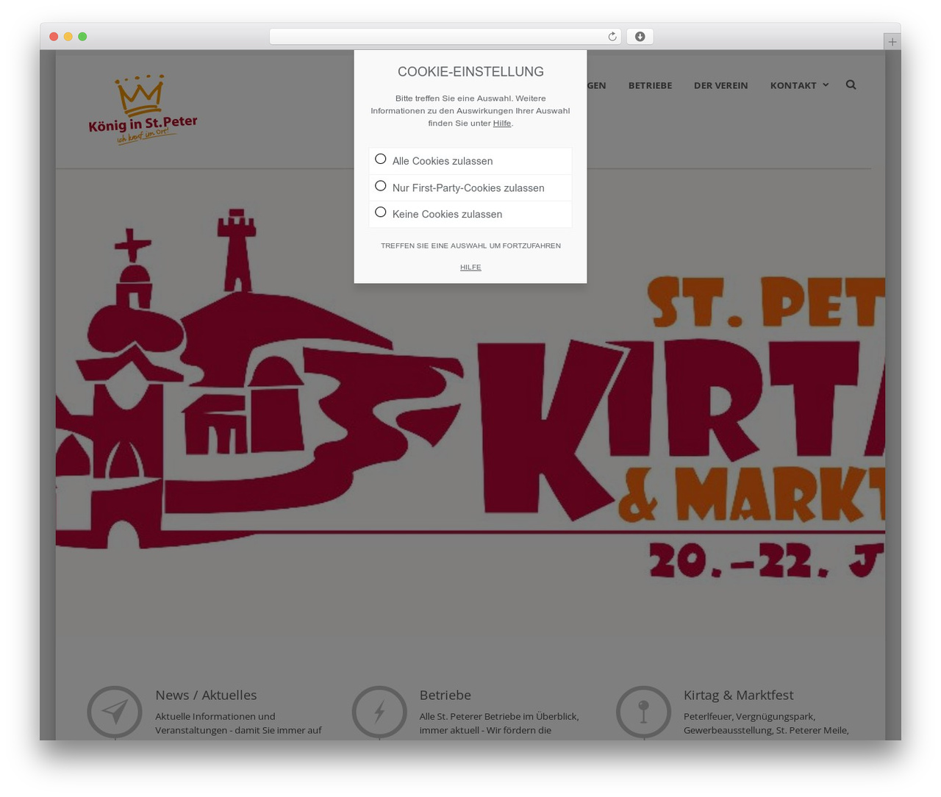Select 'Nur First-Party-Cookies zulassen' radio option

point(380,186)
